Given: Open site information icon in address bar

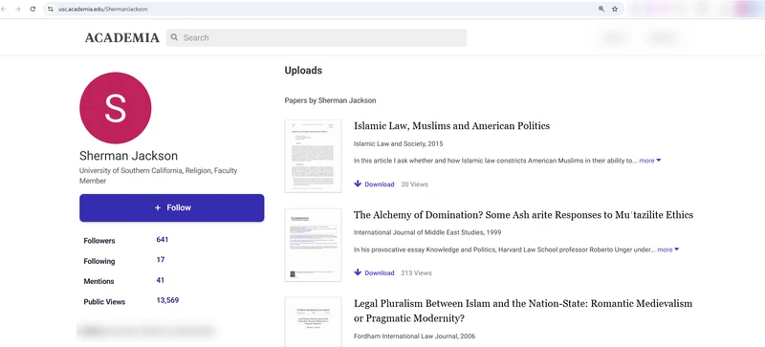Looking at the screenshot, I should coord(51,9).
